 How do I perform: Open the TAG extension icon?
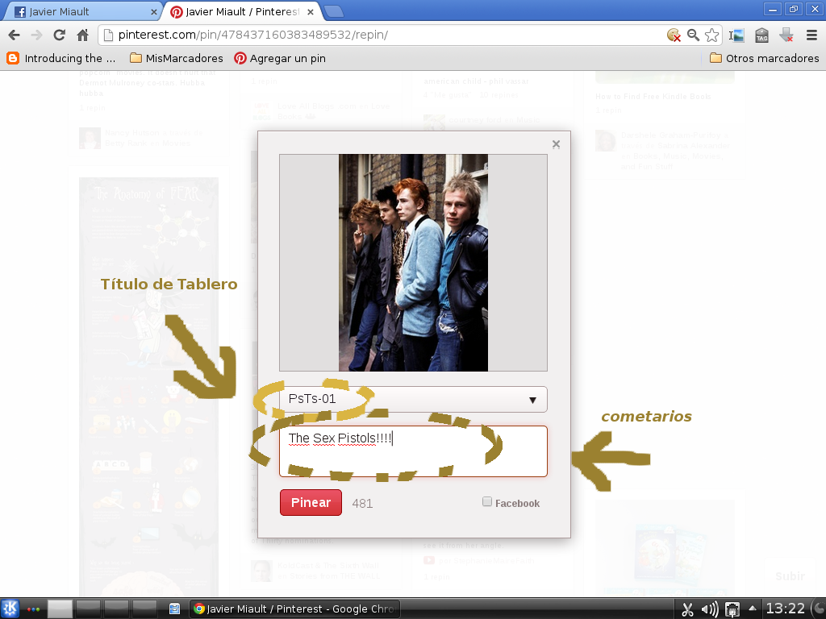[761, 35]
